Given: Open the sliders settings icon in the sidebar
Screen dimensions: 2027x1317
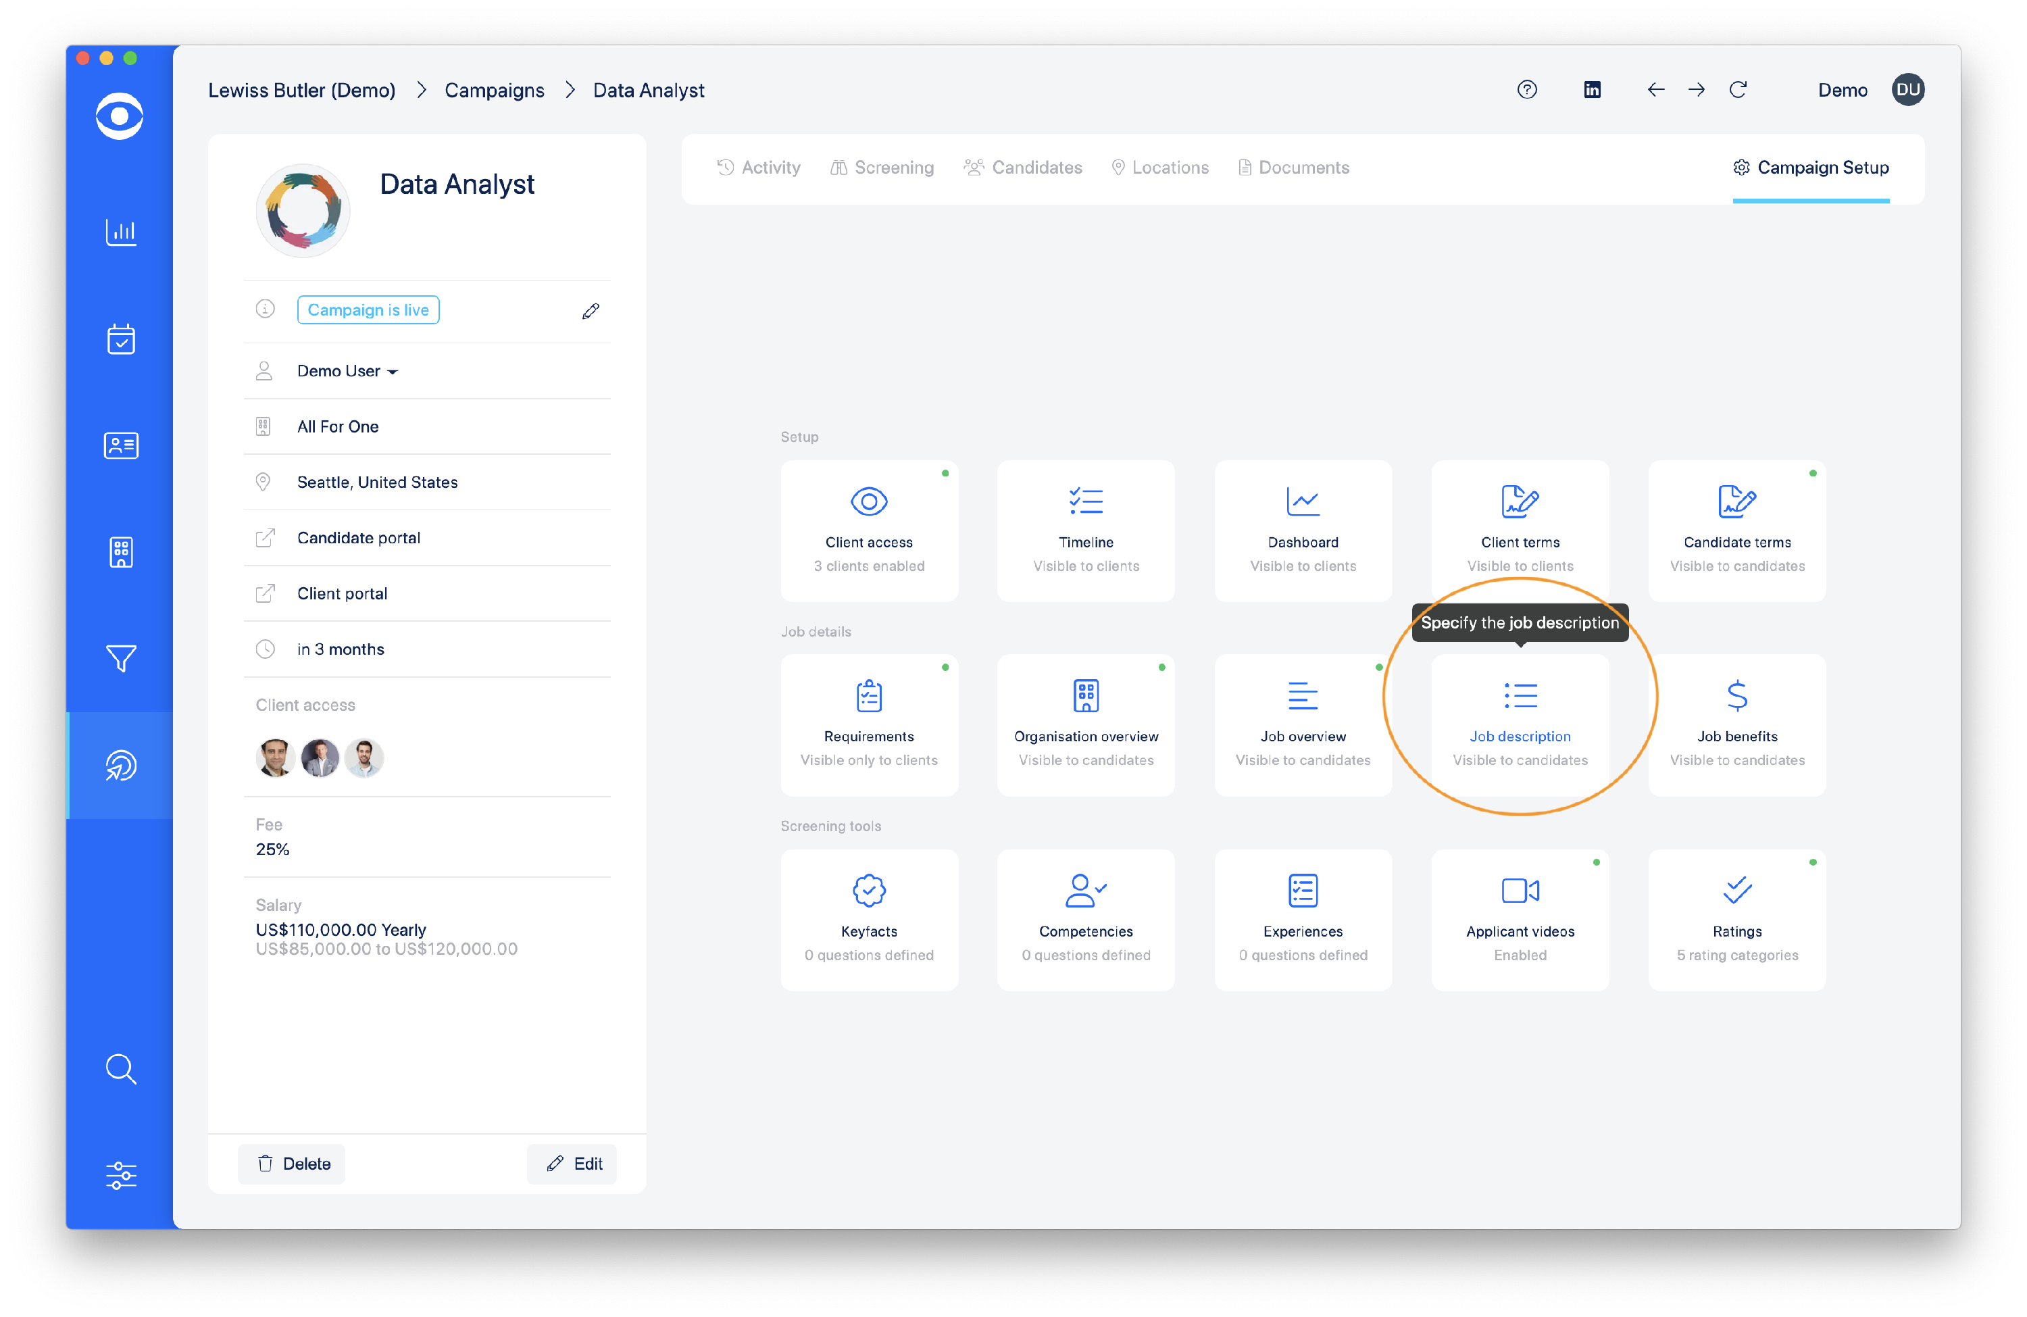Looking at the screenshot, I should click(x=120, y=1176).
